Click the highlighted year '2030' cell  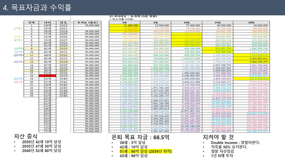[63, 49]
